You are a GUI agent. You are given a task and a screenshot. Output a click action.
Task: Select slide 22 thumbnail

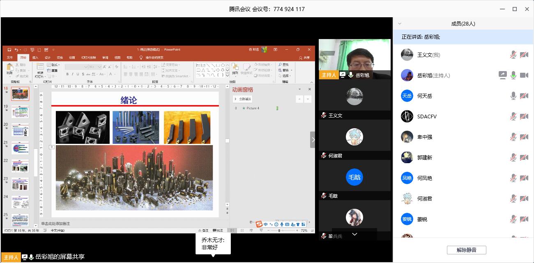(20, 166)
